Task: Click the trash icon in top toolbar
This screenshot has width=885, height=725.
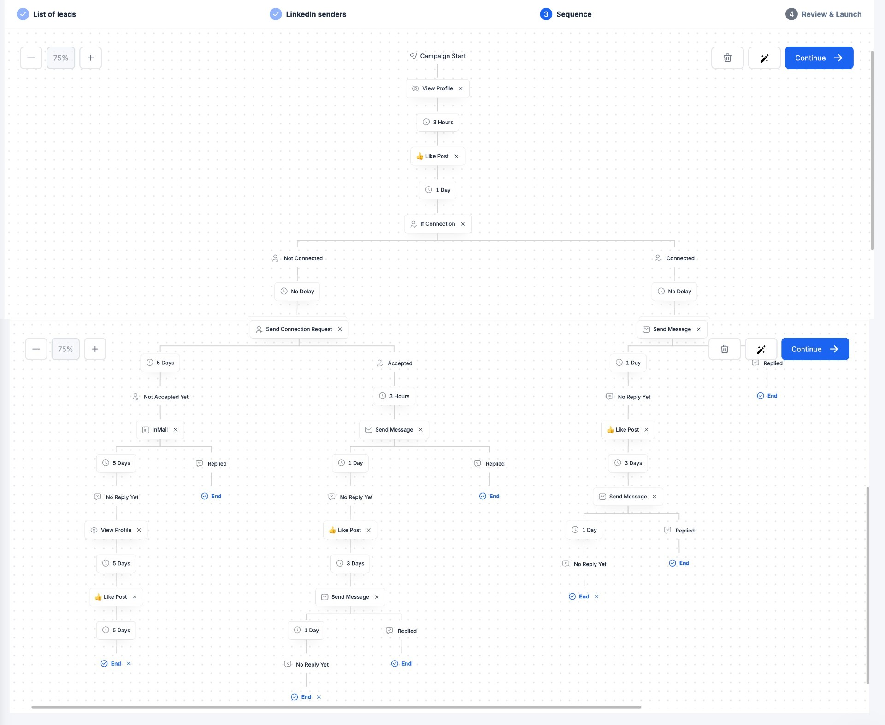Action: [727, 58]
